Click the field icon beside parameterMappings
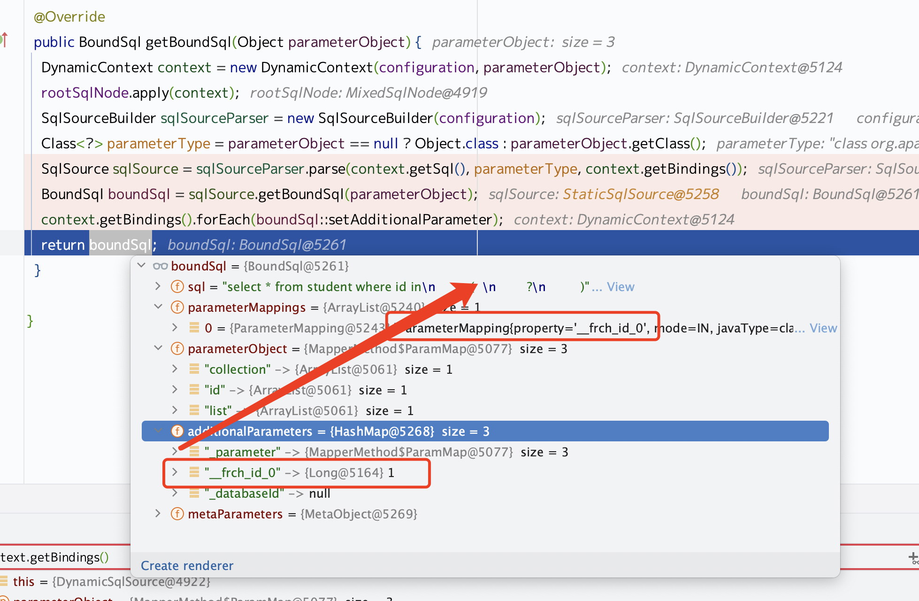Screen dimensions: 919x601 [x=177, y=307]
